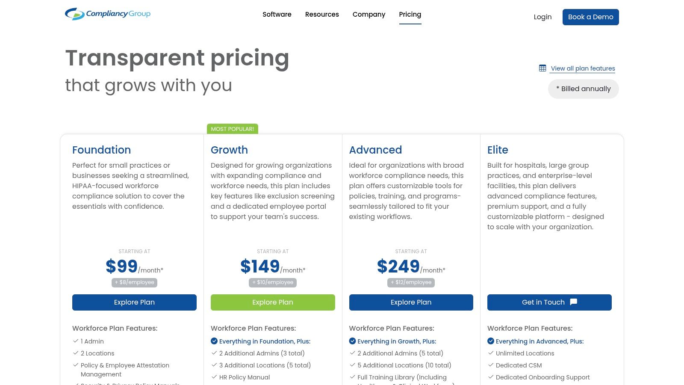
Task: Click the checkmark next to 1 Admin
Action: [x=76, y=341]
